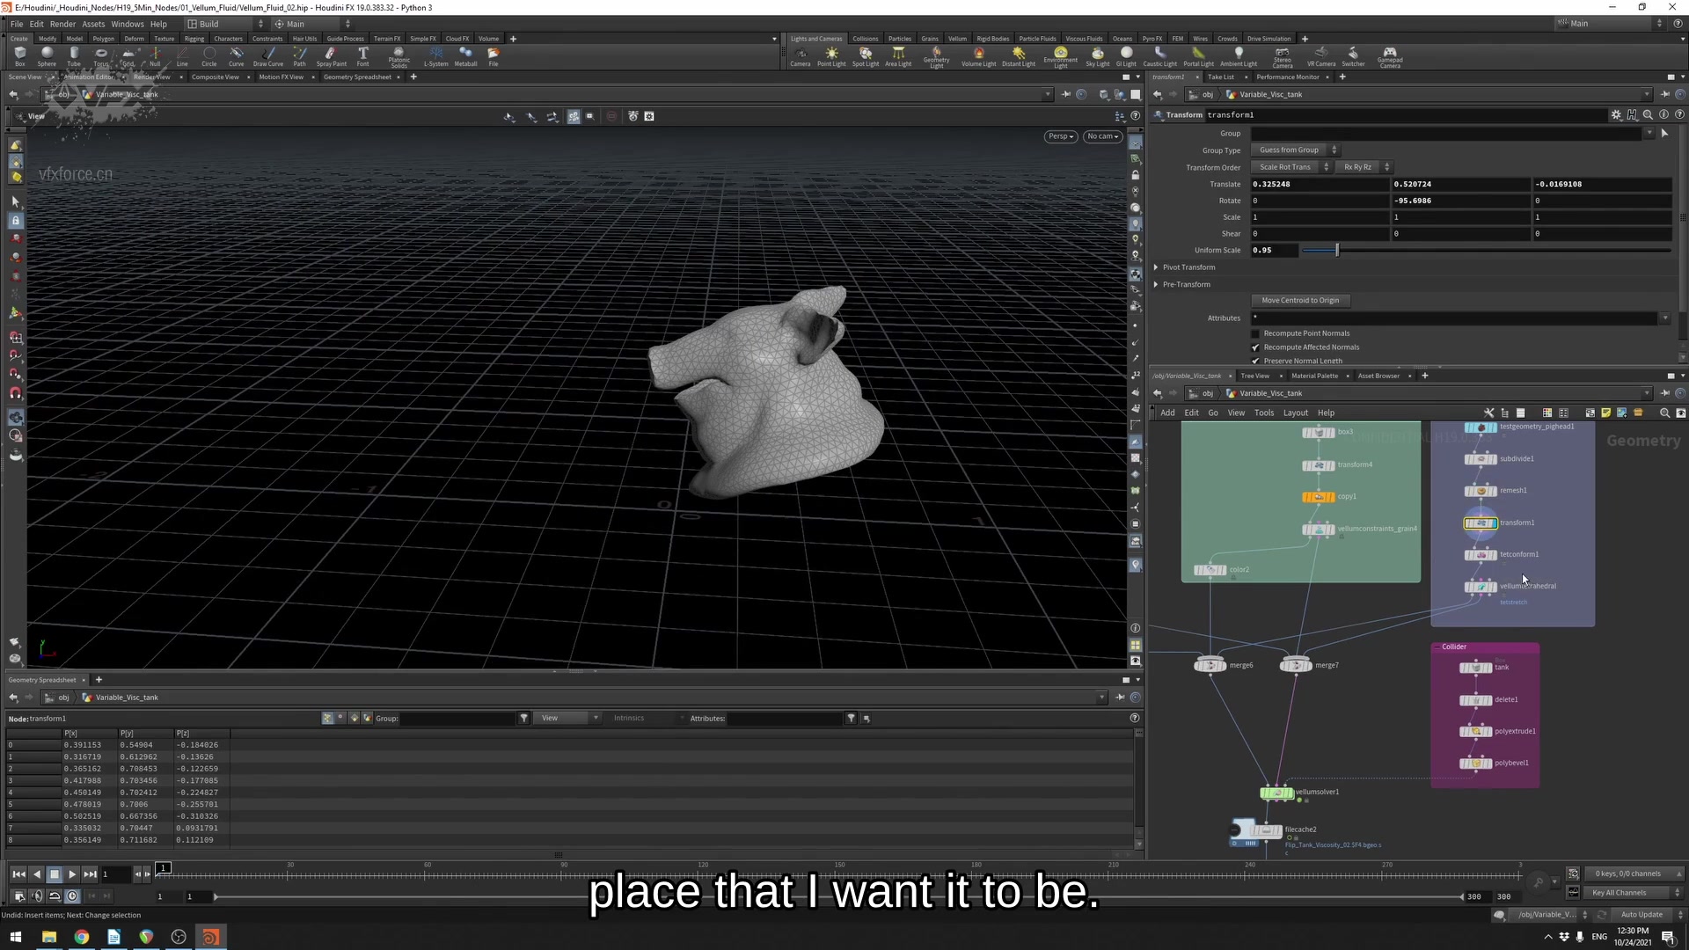1689x950 pixels.
Task: Click the global animation range slider bar
Action: pyautogui.click(x=837, y=897)
